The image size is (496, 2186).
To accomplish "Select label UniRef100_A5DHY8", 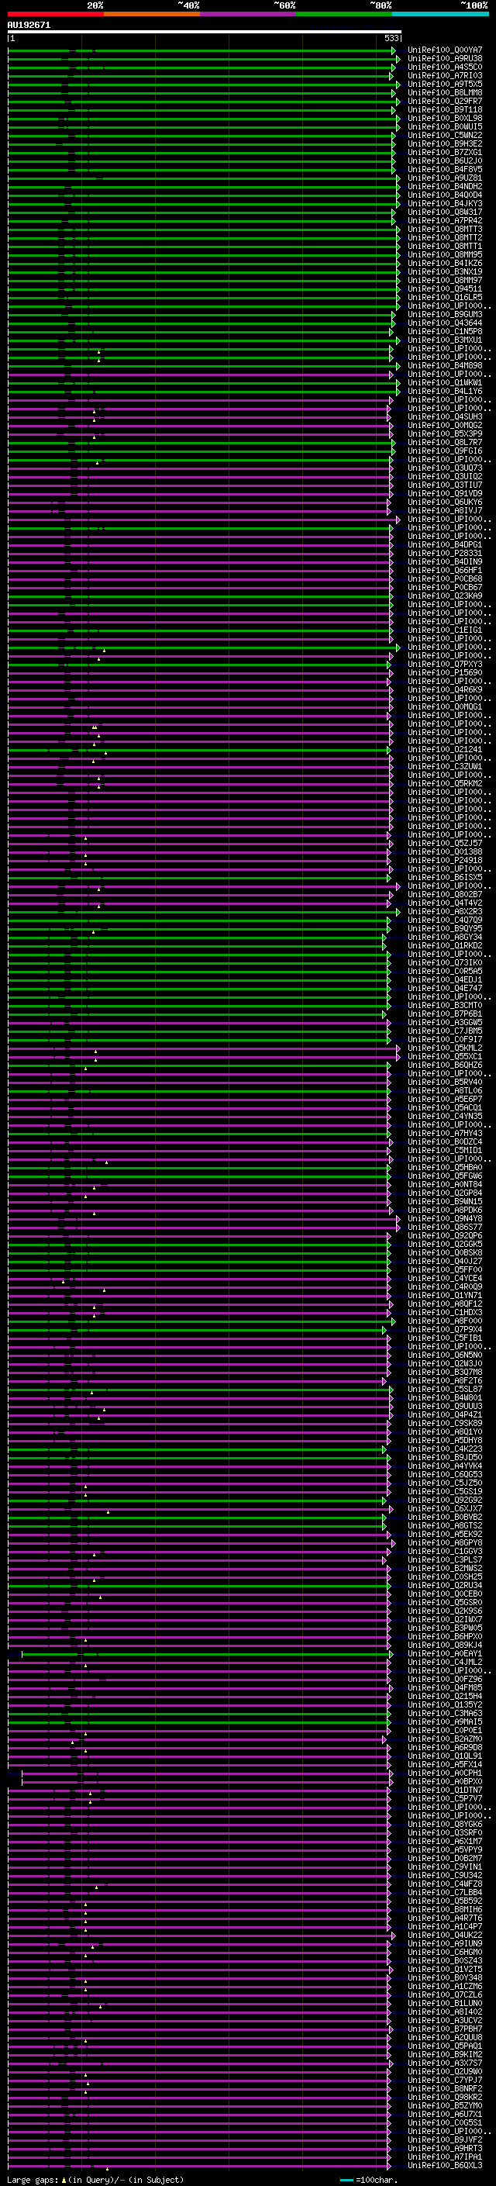I will (x=445, y=1440).
